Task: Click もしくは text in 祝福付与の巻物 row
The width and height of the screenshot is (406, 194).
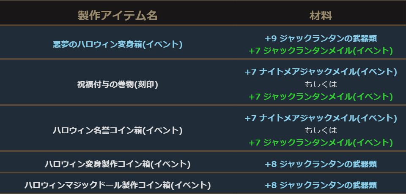Action: [x=321, y=84]
